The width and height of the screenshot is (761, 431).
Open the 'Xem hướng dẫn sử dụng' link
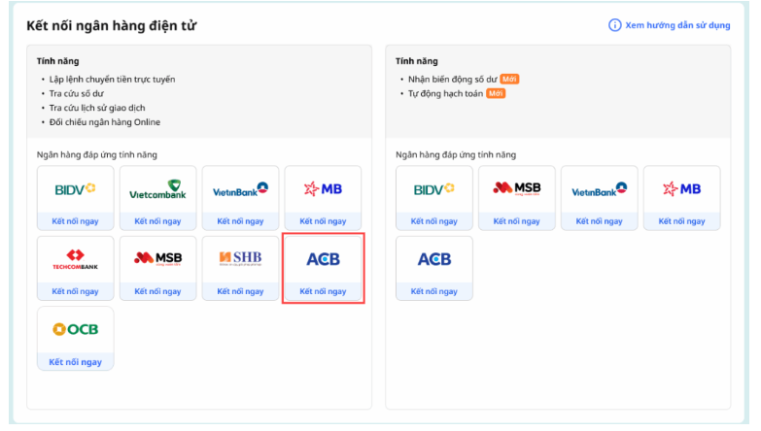[677, 25]
